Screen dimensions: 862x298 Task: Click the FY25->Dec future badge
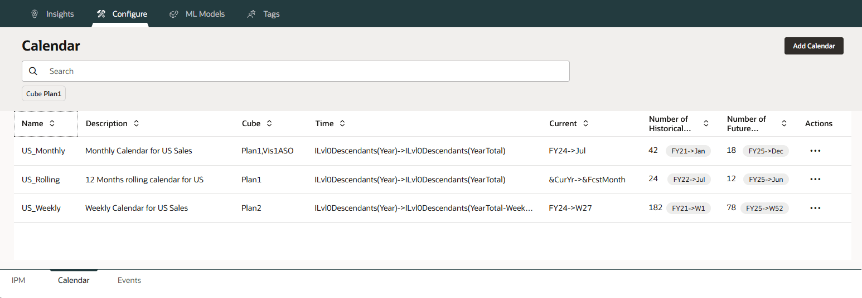click(766, 151)
